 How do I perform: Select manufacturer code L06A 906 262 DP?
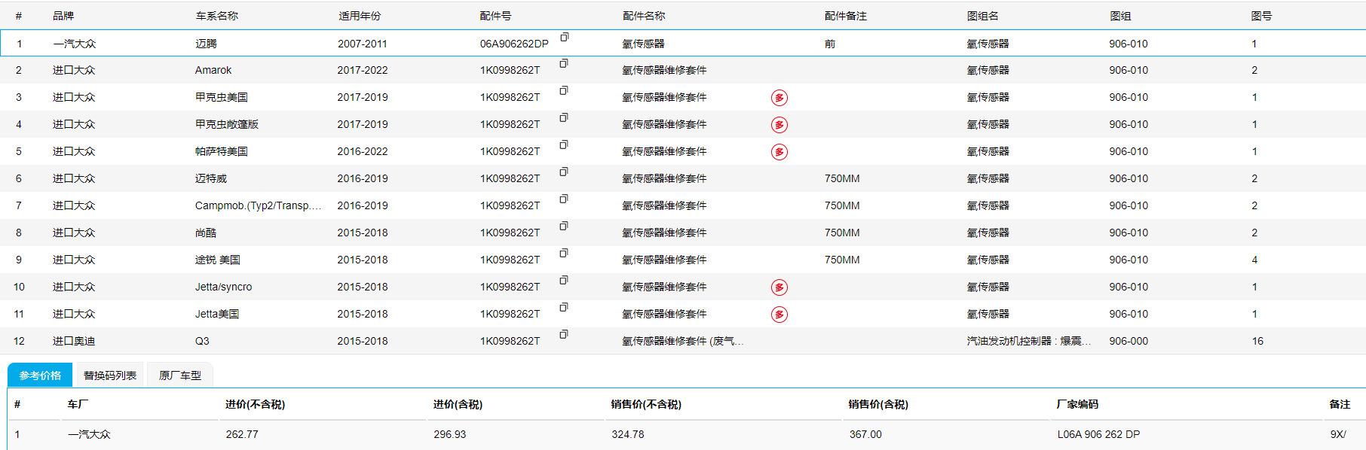click(1098, 434)
